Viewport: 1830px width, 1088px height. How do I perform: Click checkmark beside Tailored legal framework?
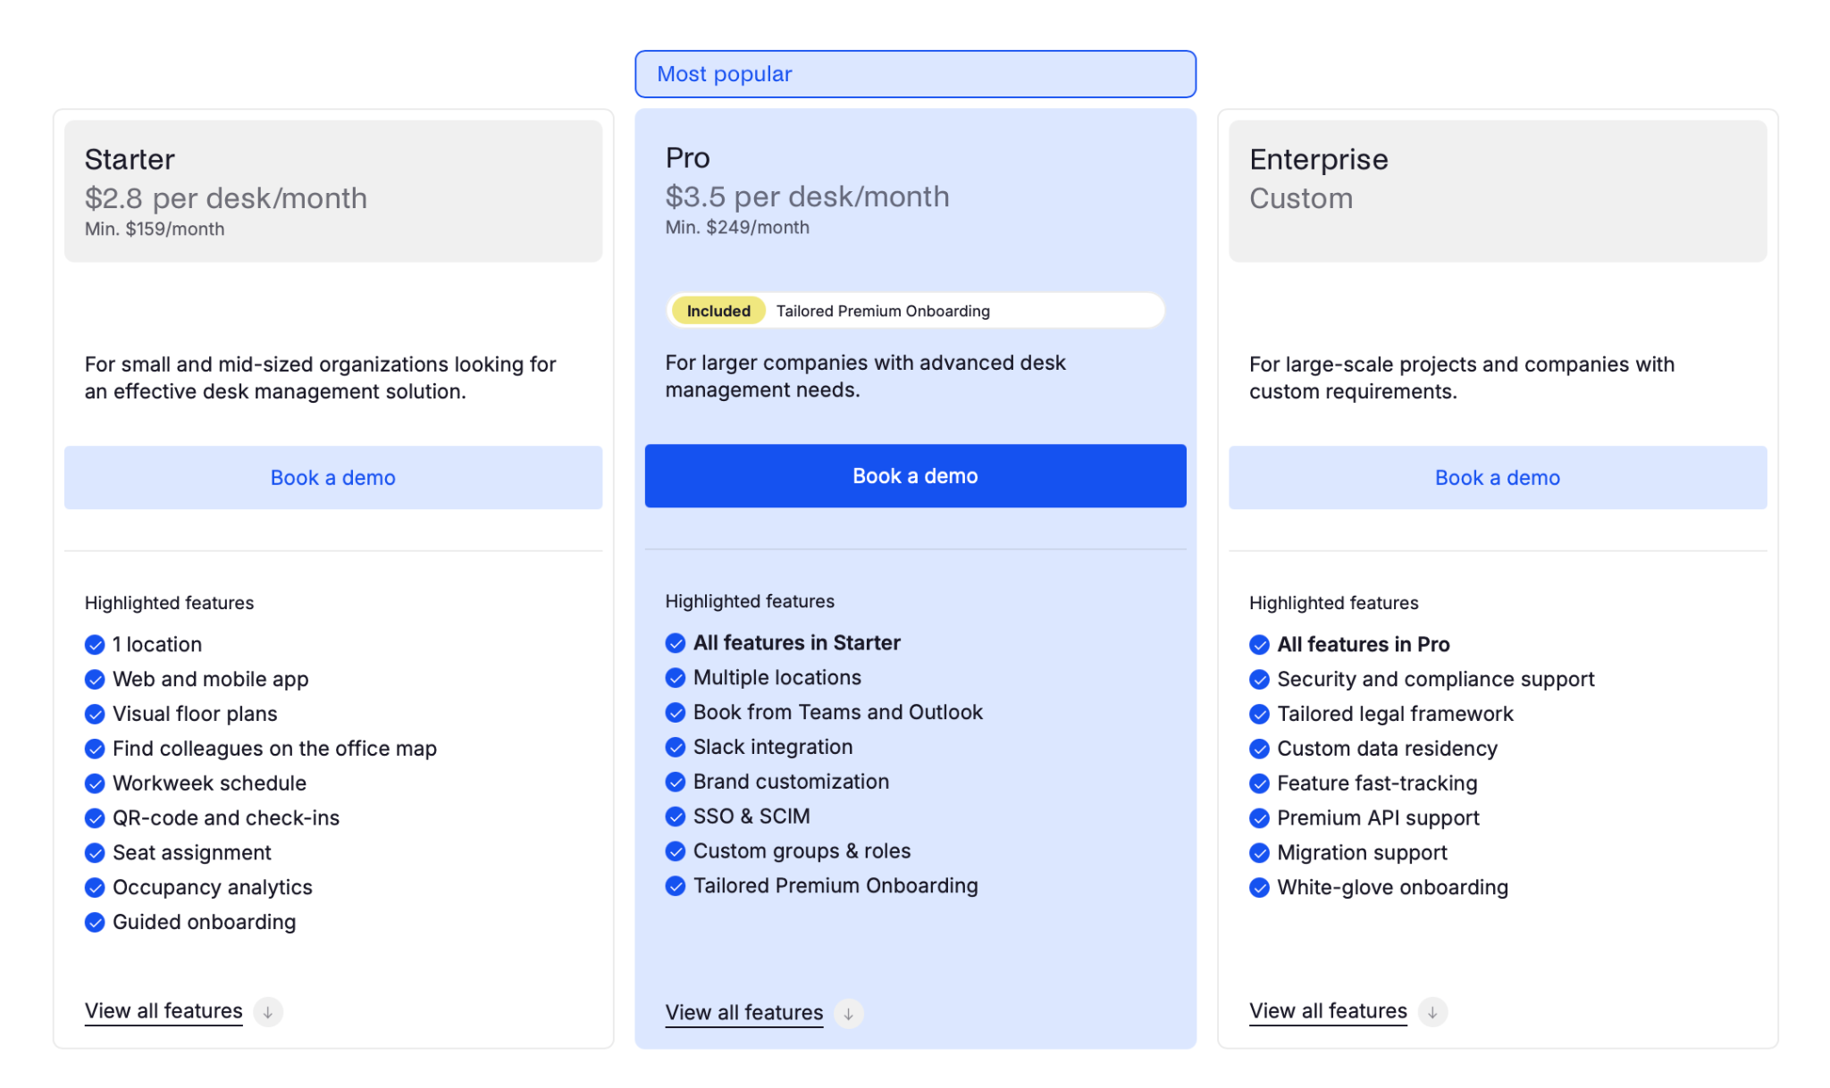pos(1259,715)
